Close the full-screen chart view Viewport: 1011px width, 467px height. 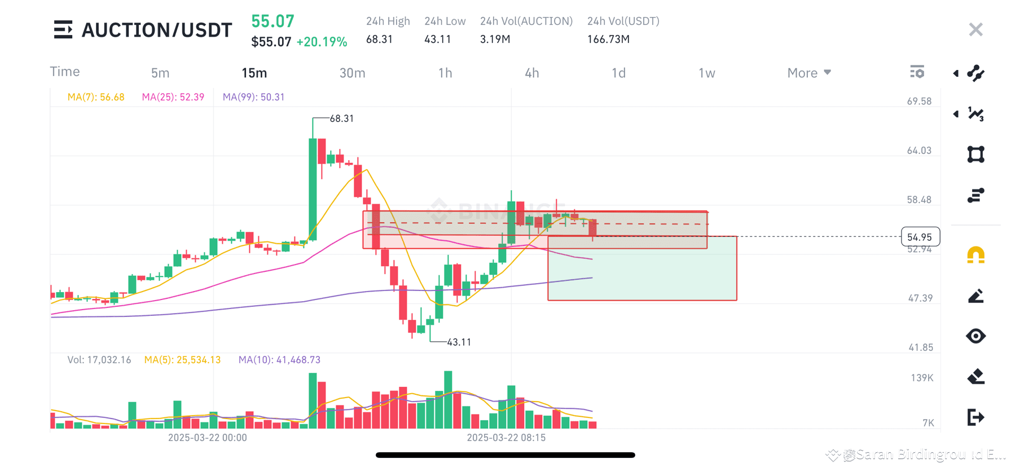coord(976,29)
